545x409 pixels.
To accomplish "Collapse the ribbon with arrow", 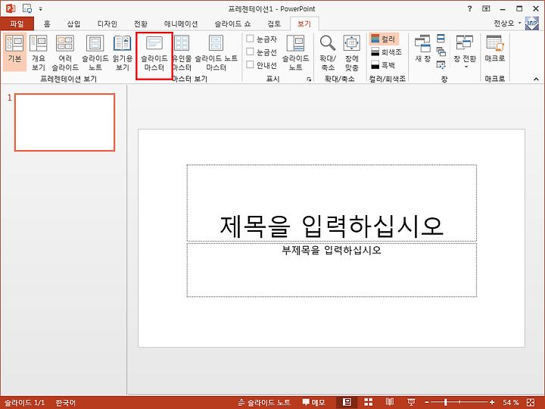I will click(x=536, y=80).
